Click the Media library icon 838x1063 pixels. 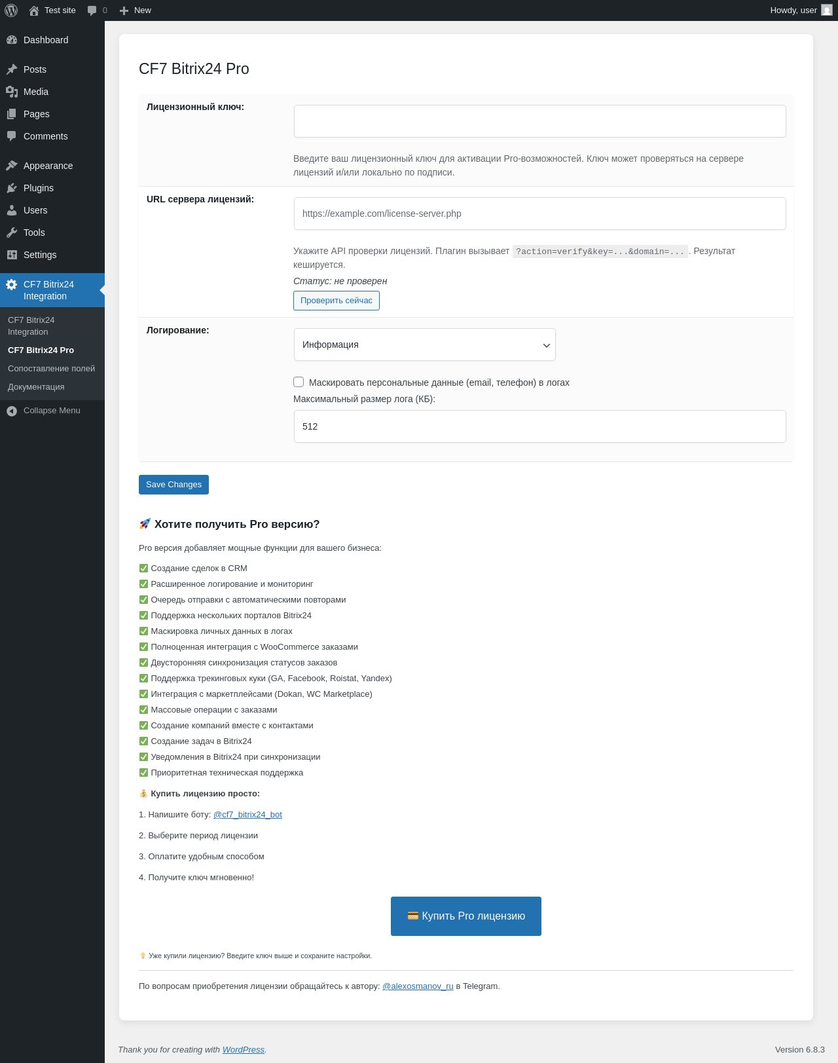click(x=12, y=92)
